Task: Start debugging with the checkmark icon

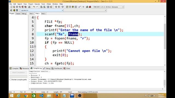Action: coord(80,7)
